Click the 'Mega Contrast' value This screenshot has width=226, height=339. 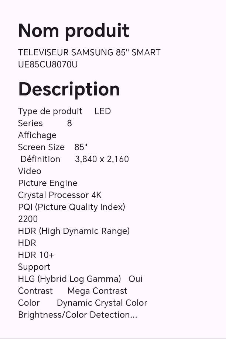[x=97, y=291]
